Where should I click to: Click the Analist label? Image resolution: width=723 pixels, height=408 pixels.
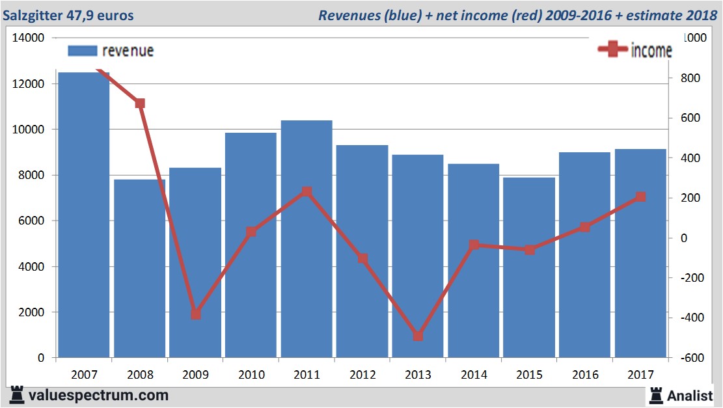click(690, 396)
